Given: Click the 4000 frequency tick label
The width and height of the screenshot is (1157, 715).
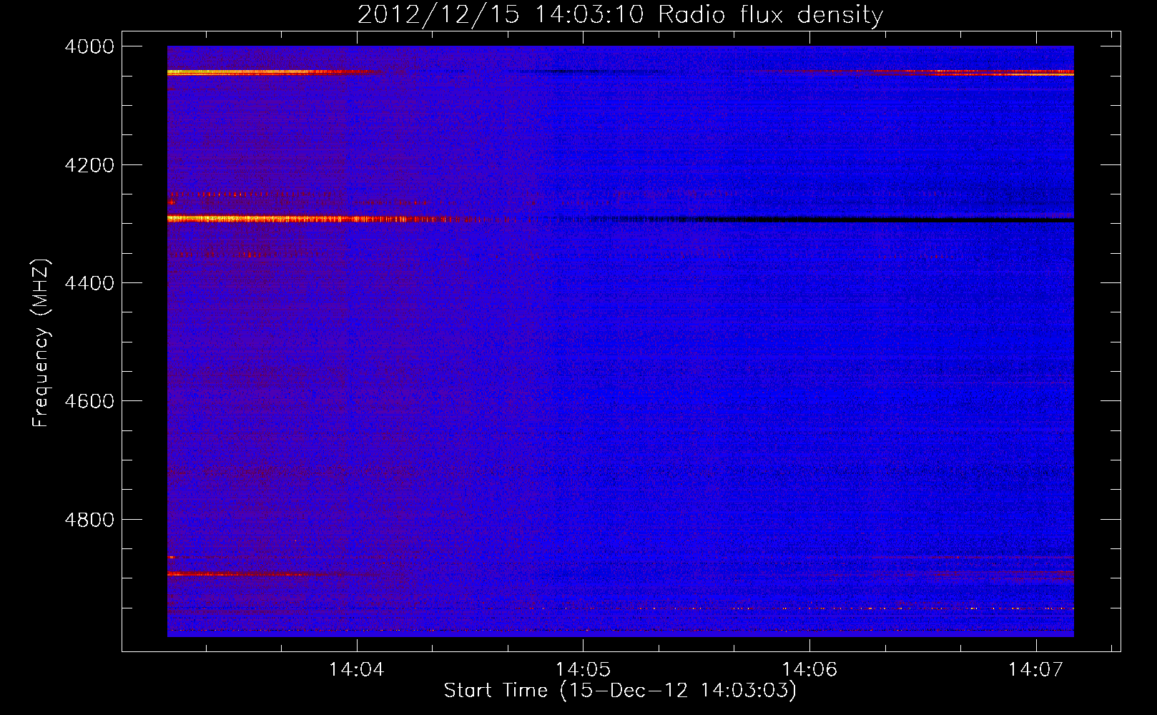Looking at the screenshot, I should [x=89, y=46].
